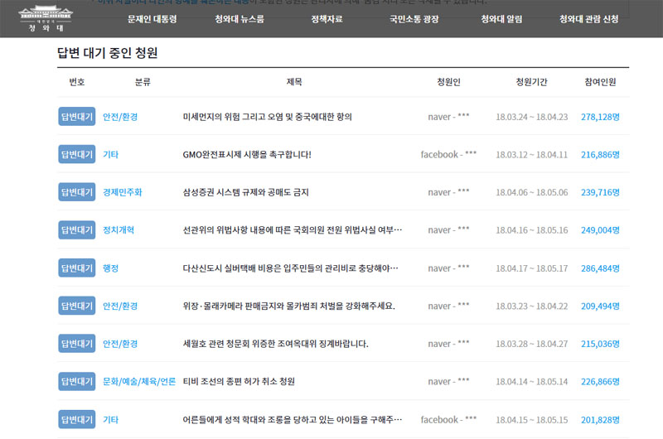Click the petition period 18.03.24 ~ 18.04.23

[x=532, y=117]
